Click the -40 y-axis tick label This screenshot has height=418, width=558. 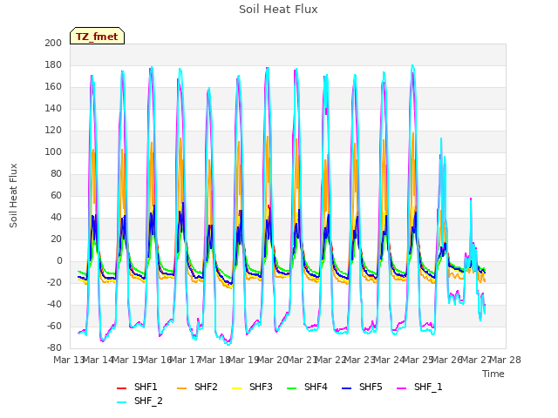54,304
